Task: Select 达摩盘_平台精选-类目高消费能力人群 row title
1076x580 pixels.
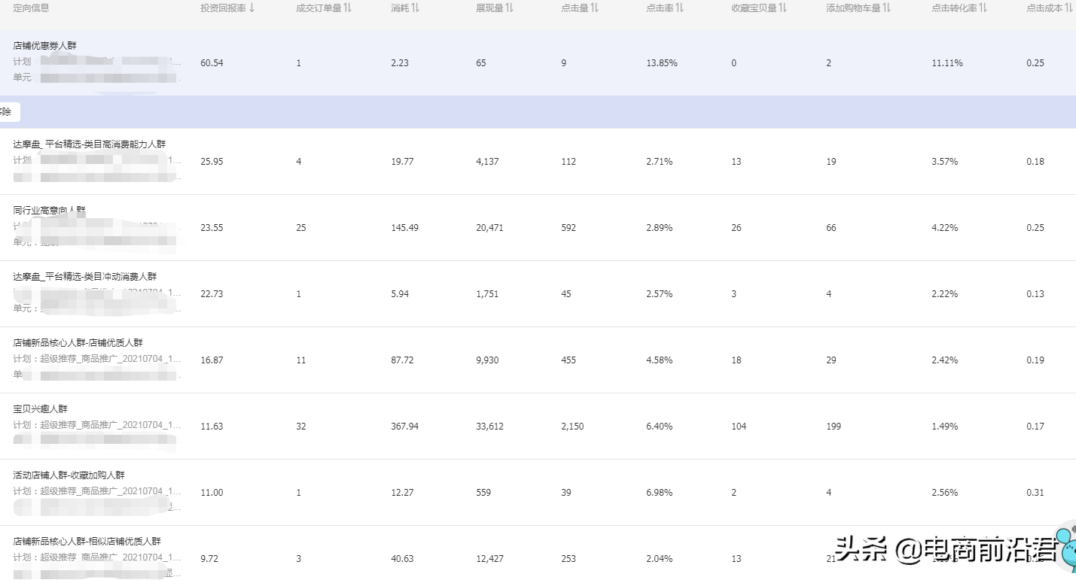Action: tap(89, 144)
